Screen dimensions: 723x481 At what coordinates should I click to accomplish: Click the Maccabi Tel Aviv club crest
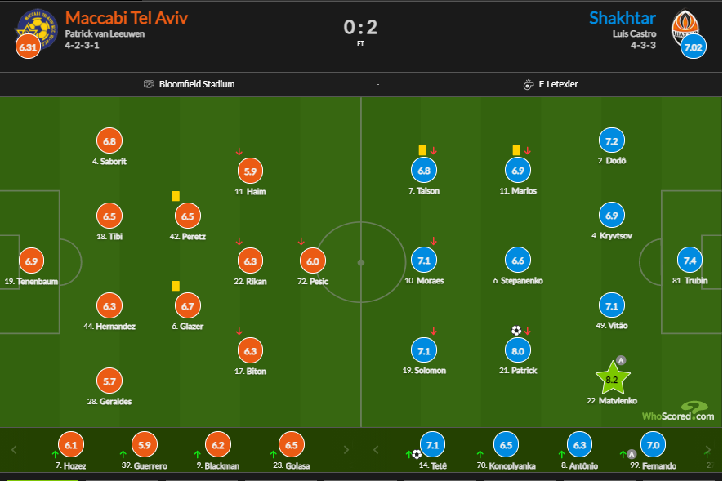32,27
